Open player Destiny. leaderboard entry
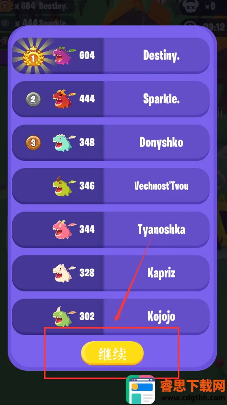 110,55
